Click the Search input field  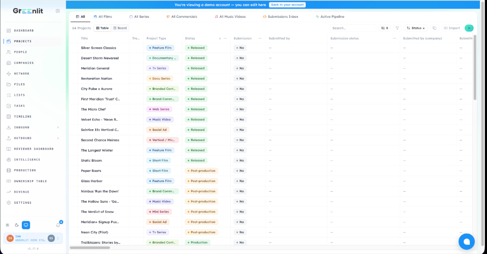[353, 28]
